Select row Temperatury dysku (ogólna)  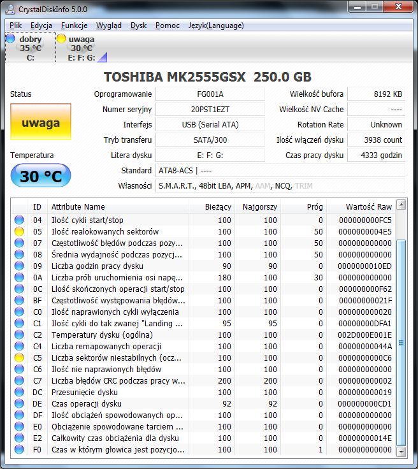[203, 335]
